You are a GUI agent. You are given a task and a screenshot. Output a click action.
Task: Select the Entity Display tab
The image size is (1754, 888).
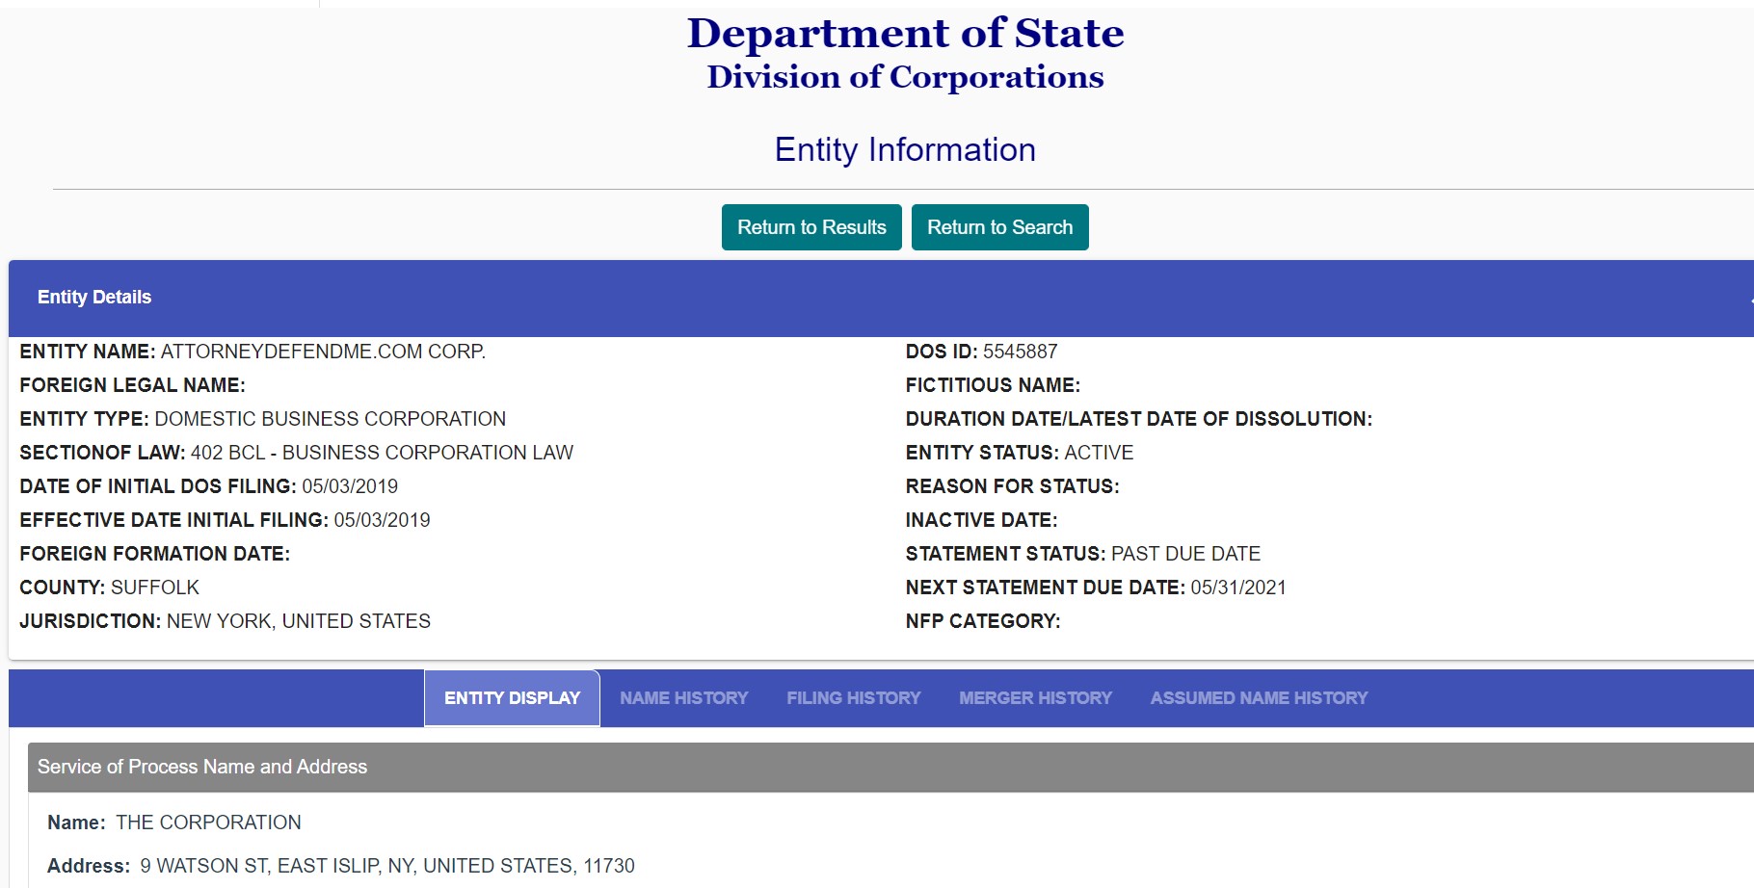(512, 698)
